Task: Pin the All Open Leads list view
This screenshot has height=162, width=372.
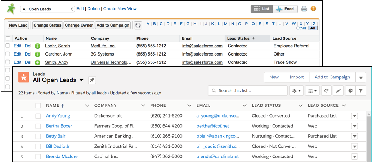Action: coord(92,80)
